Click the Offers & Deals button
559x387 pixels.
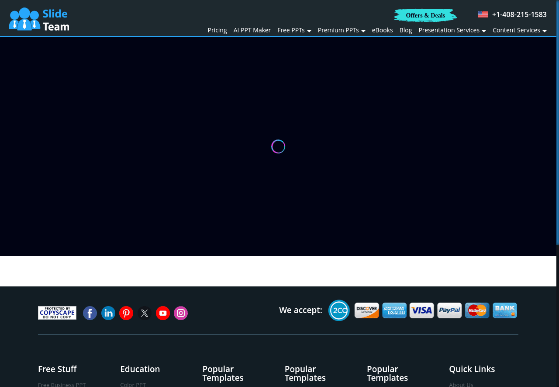click(x=425, y=16)
